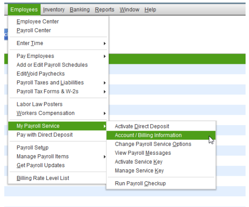249x207 pixels.
Task: Expand the Pay Employees submenu
Action: pyautogui.click(x=58, y=56)
